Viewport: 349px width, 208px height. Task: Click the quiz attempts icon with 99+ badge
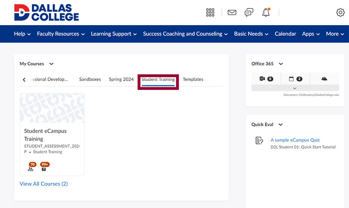(44, 167)
